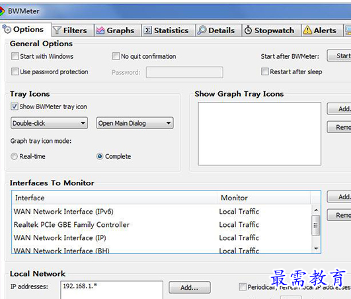Open the Open Main Dialog dropdown
The width and height of the screenshot is (351, 299).
click(135, 123)
